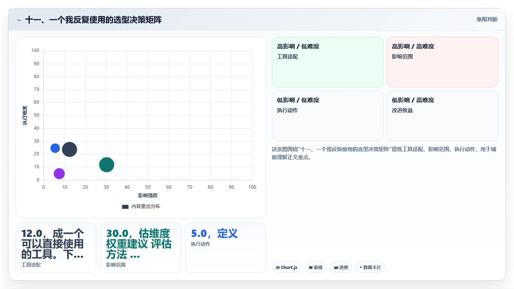Click the 影响范围 text in red quadrant

[402, 57]
